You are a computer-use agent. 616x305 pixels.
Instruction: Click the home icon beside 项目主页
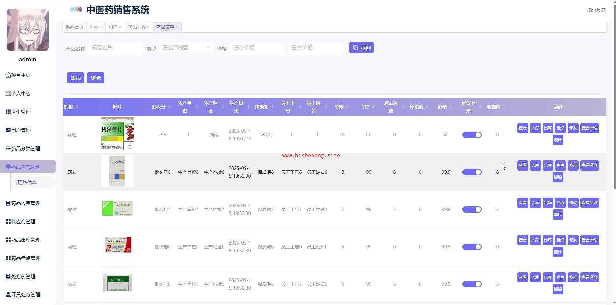click(x=8, y=75)
